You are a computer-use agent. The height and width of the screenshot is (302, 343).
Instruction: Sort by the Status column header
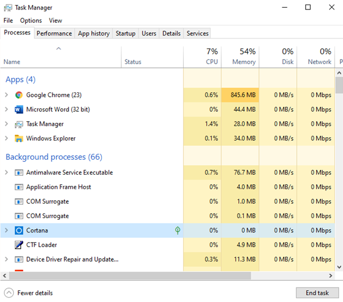152,57
